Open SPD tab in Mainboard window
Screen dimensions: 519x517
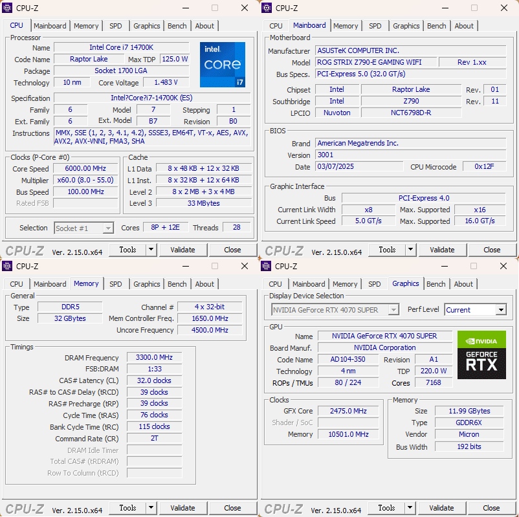(375, 26)
